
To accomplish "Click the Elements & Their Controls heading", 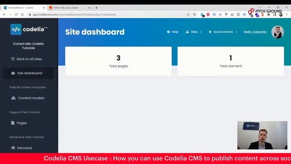I will [26, 137].
